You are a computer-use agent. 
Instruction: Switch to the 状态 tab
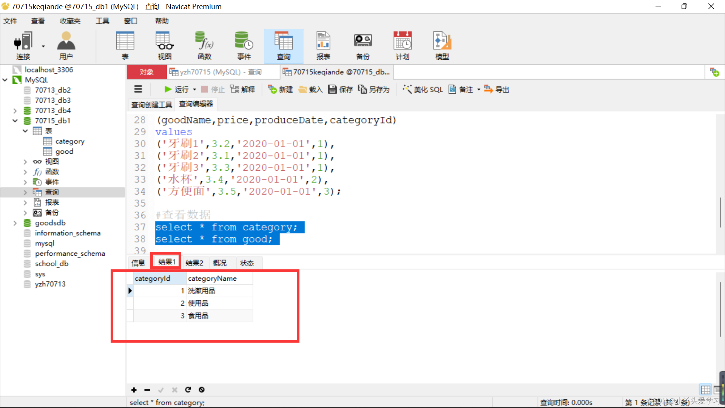[x=247, y=263]
